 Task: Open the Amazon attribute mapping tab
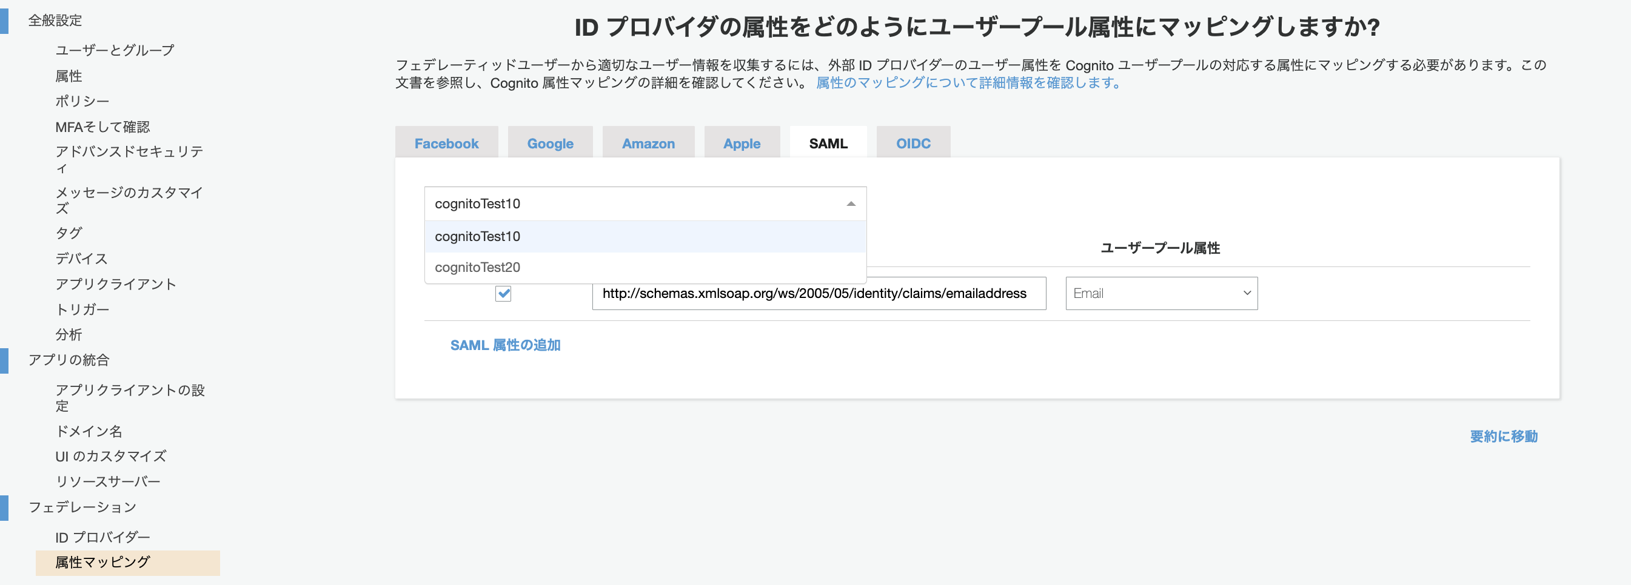point(648,143)
